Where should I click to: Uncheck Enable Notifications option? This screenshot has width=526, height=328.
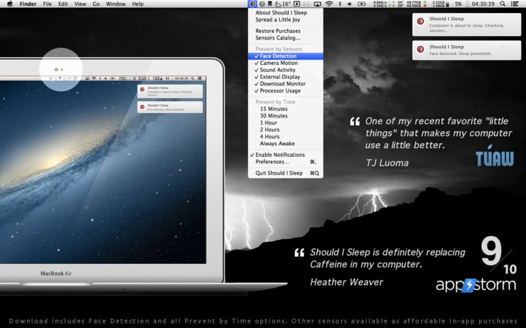[x=280, y=155]
